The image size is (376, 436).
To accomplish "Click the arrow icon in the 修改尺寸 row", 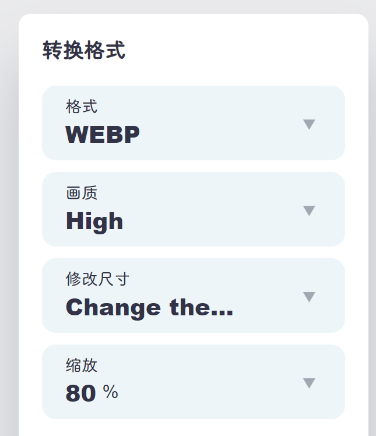I will pos(309,297).
